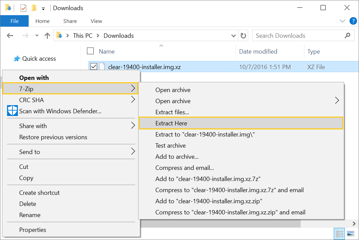Viewport: 359px width, 240px height.
Task: Go up one level with the Up arrow
Action: [47, 35]
